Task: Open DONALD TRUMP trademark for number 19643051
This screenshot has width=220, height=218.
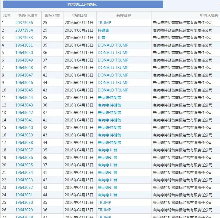Action: (x=113, y=45)
